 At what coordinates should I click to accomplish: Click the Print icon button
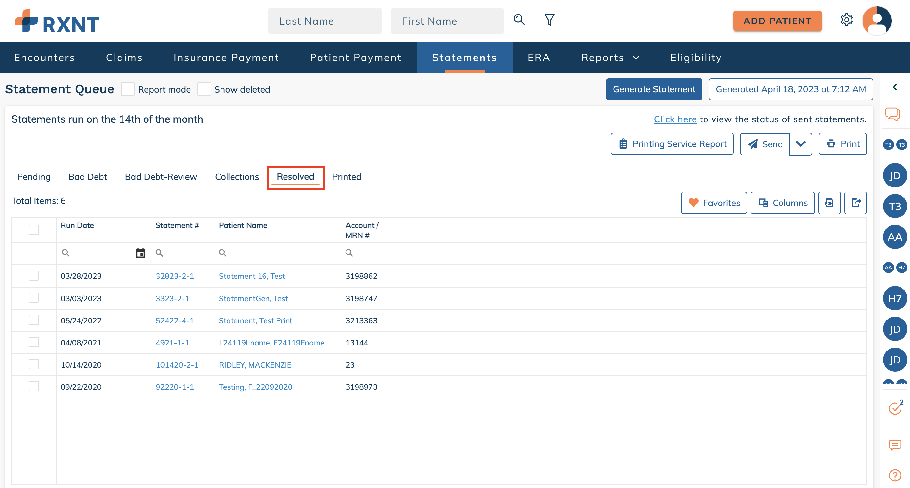pyautogui.click(x=843, y=143)
